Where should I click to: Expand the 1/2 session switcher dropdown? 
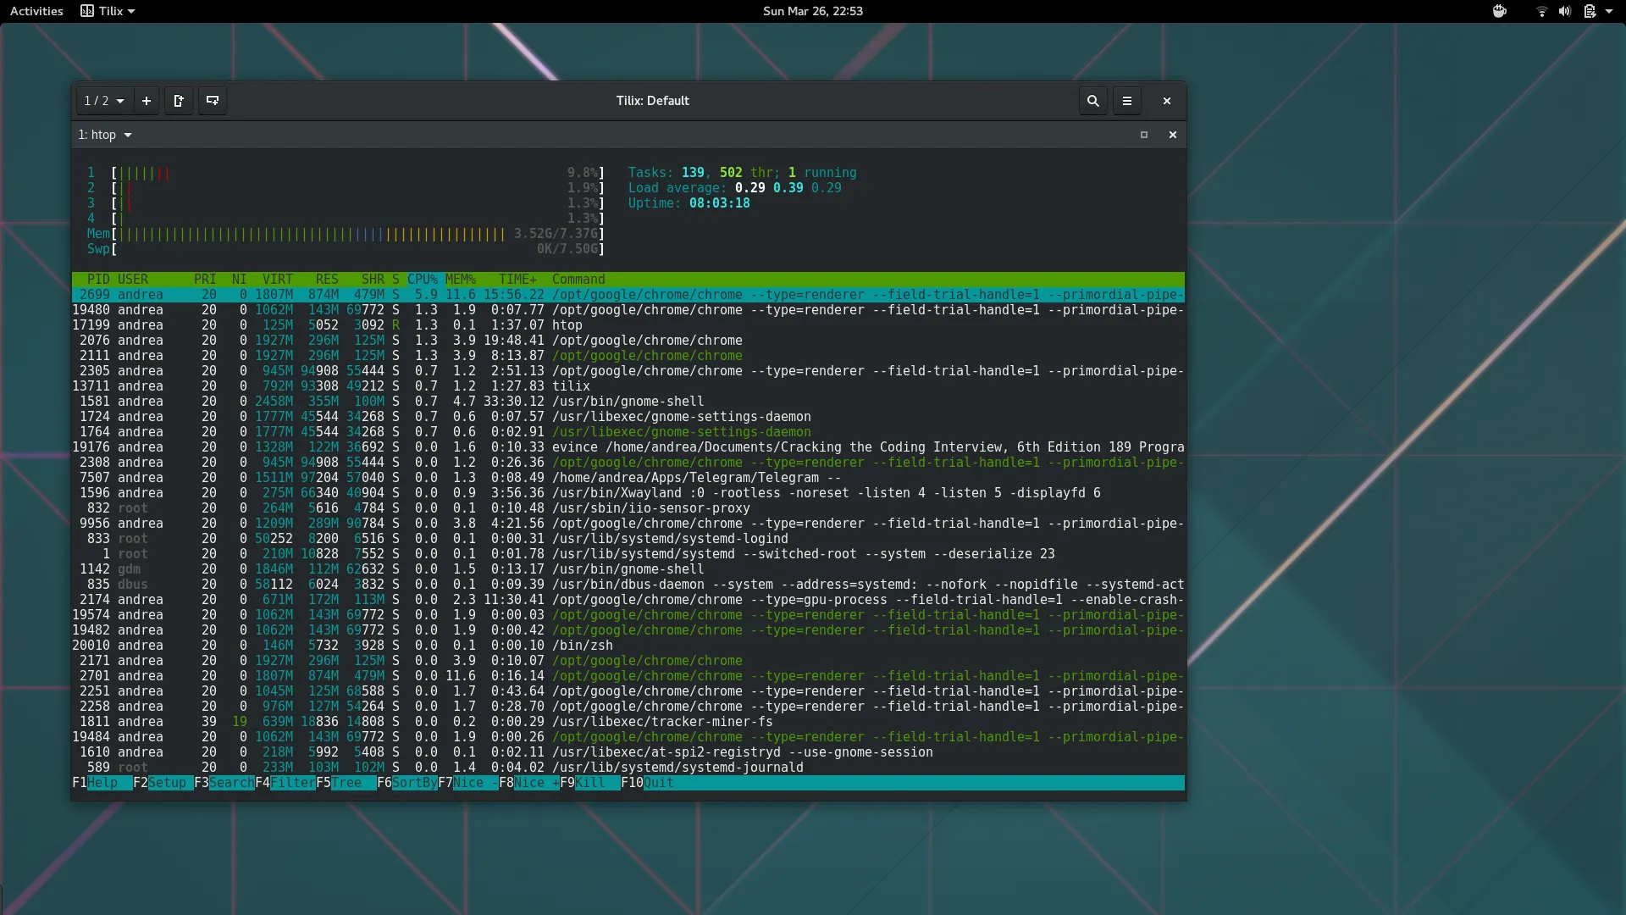102,100
